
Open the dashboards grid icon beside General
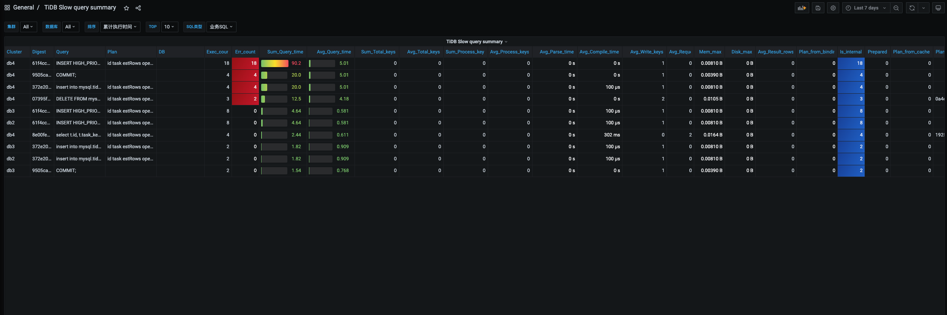[7, 8]
